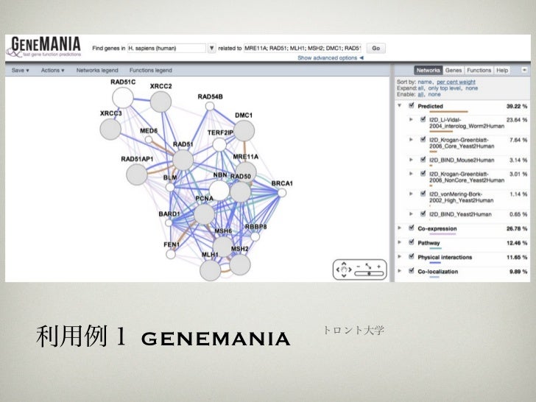Select the RAD51C gene node
Image resolution: width=536 pixels, height=402 pixels.
point(123,98)
